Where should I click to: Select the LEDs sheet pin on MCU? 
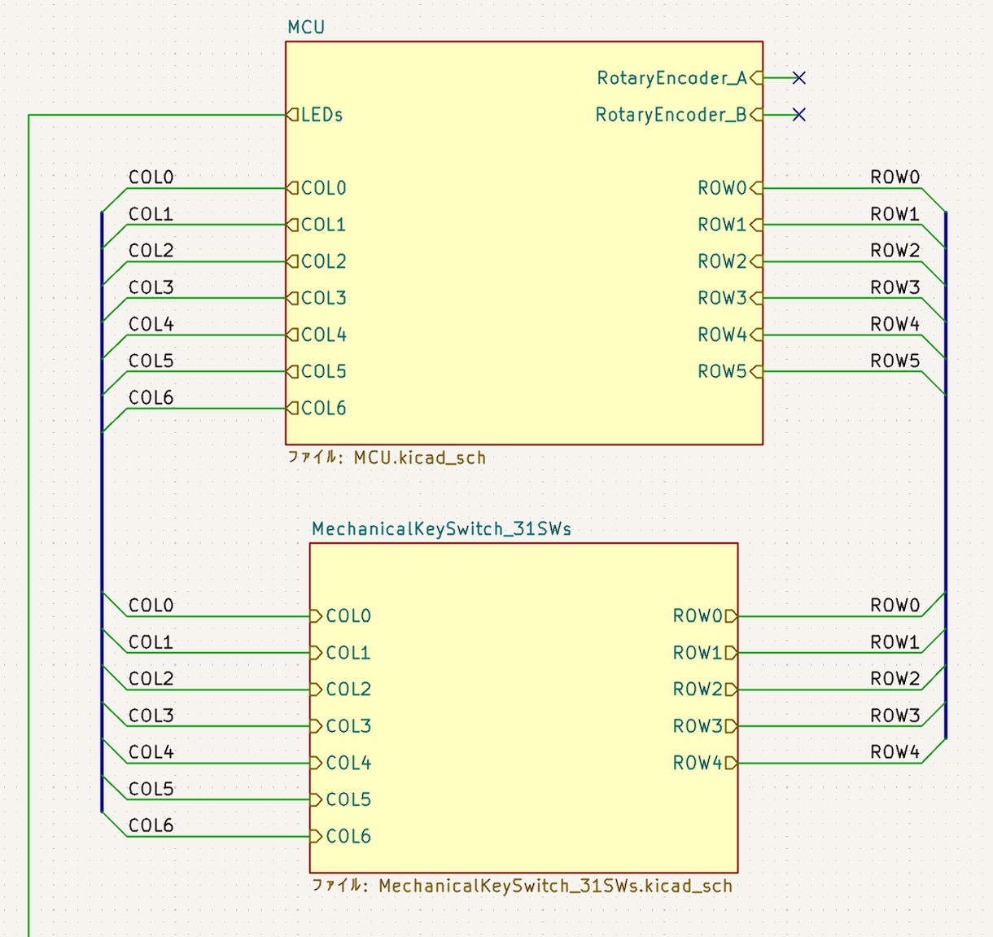click(x=315, y=115)
